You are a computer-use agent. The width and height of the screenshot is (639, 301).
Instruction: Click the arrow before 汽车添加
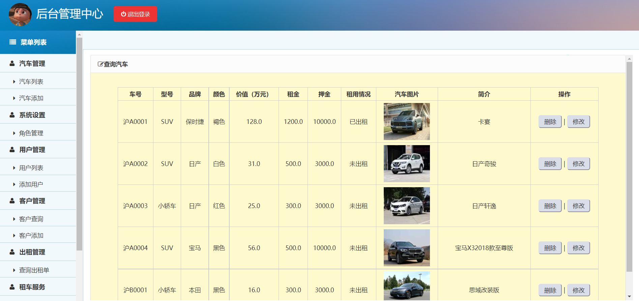click(14, 98)
